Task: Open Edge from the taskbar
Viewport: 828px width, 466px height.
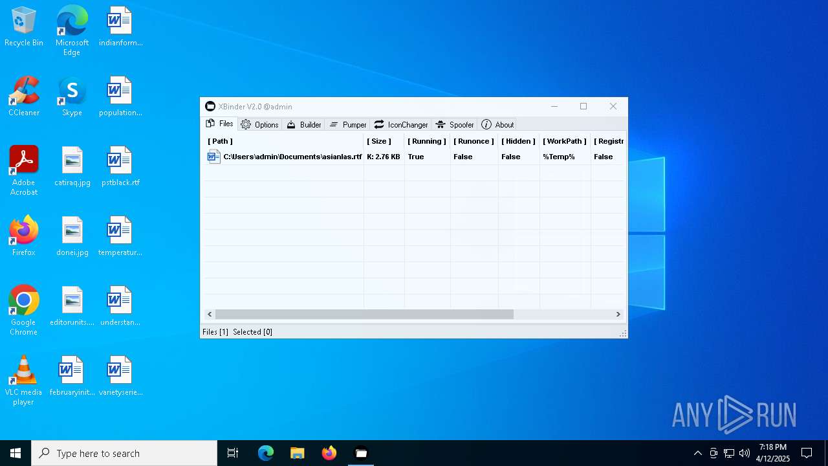Action: coord(266,453)
